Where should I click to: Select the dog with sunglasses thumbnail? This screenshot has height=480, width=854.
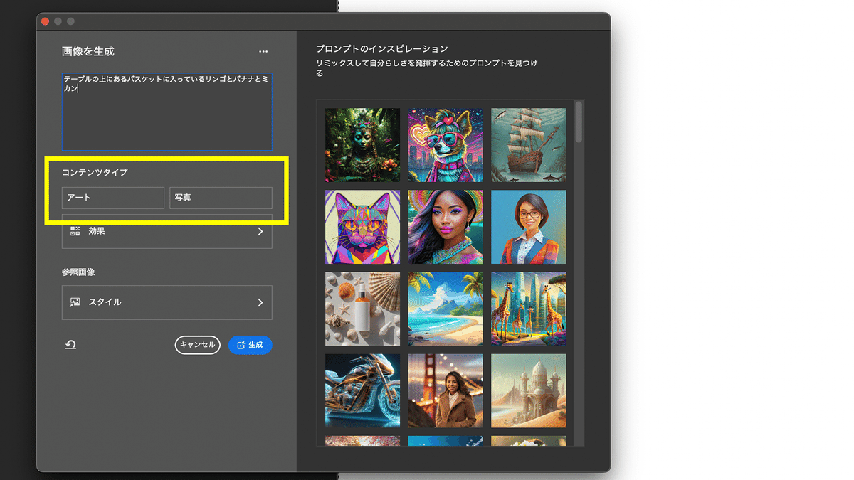coord(446,145)
